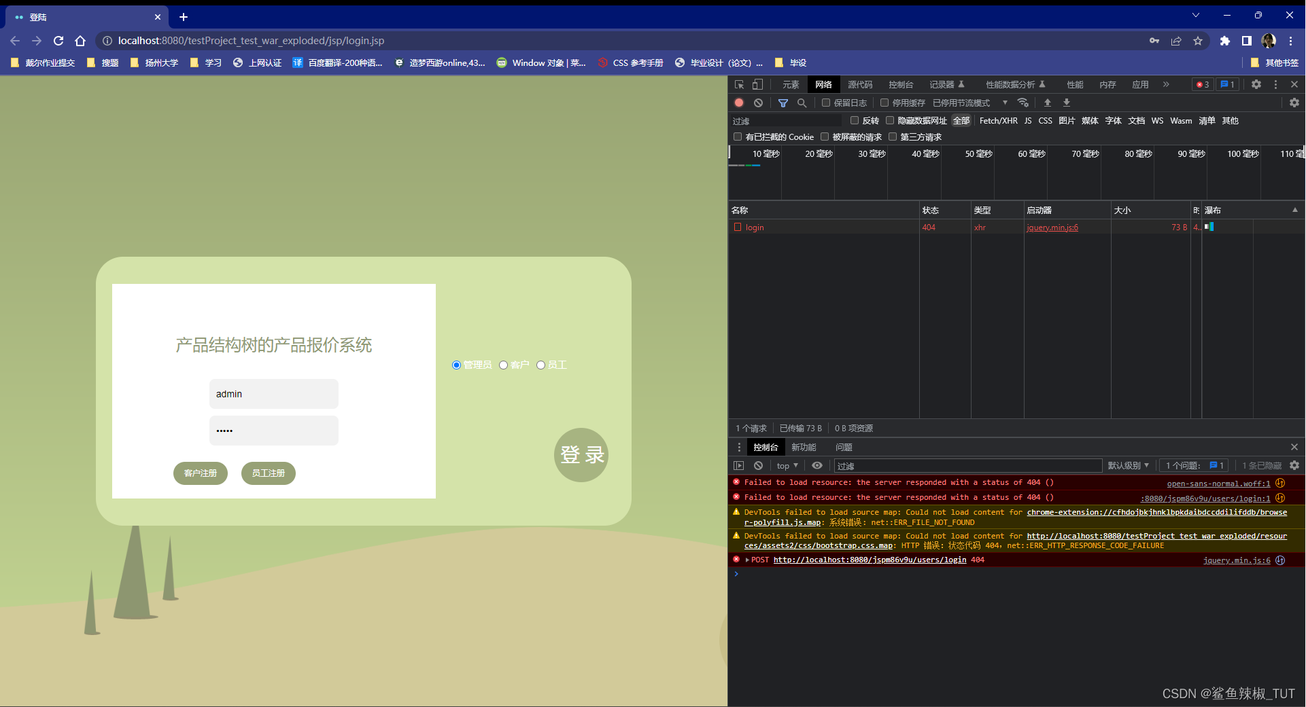Check 隐藏数据网址 option
The height and width of the screenshot is (707, 1306).
pyautogui.click(x=890, y=120)
